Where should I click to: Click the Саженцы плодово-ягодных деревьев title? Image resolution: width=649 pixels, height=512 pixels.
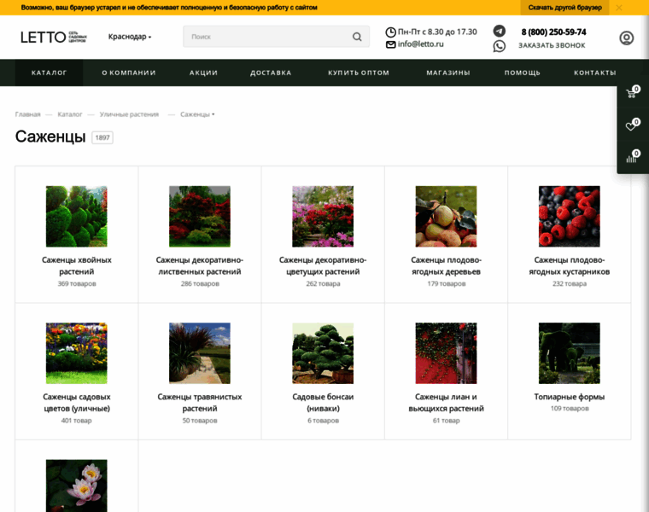446,266
